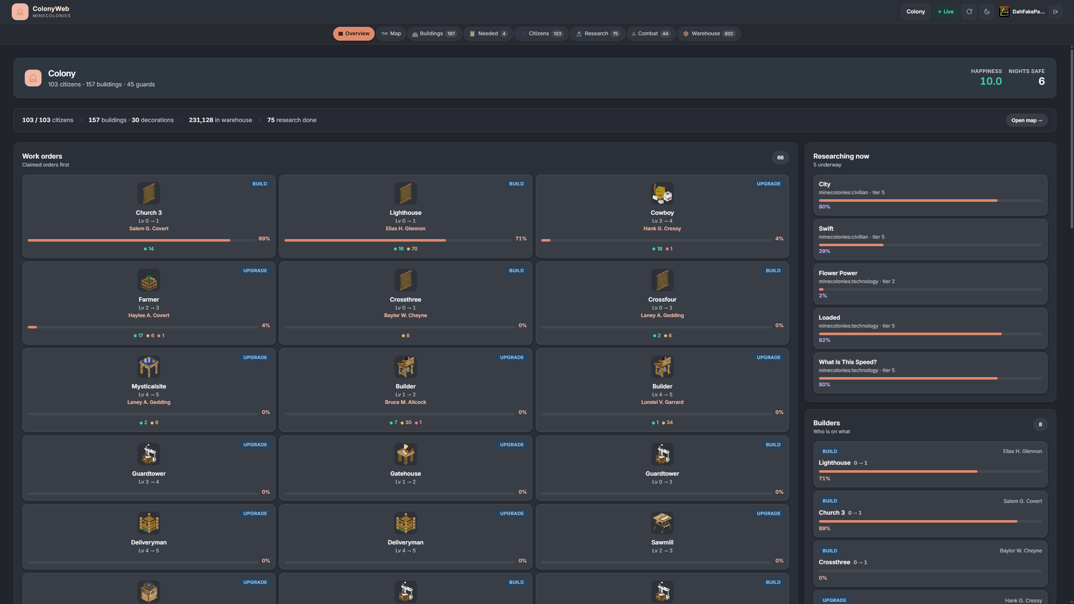Screen dimensions: 1074x604
Task: Click the Lighthouse work order progress bar
Action: (x=398, y=240)
